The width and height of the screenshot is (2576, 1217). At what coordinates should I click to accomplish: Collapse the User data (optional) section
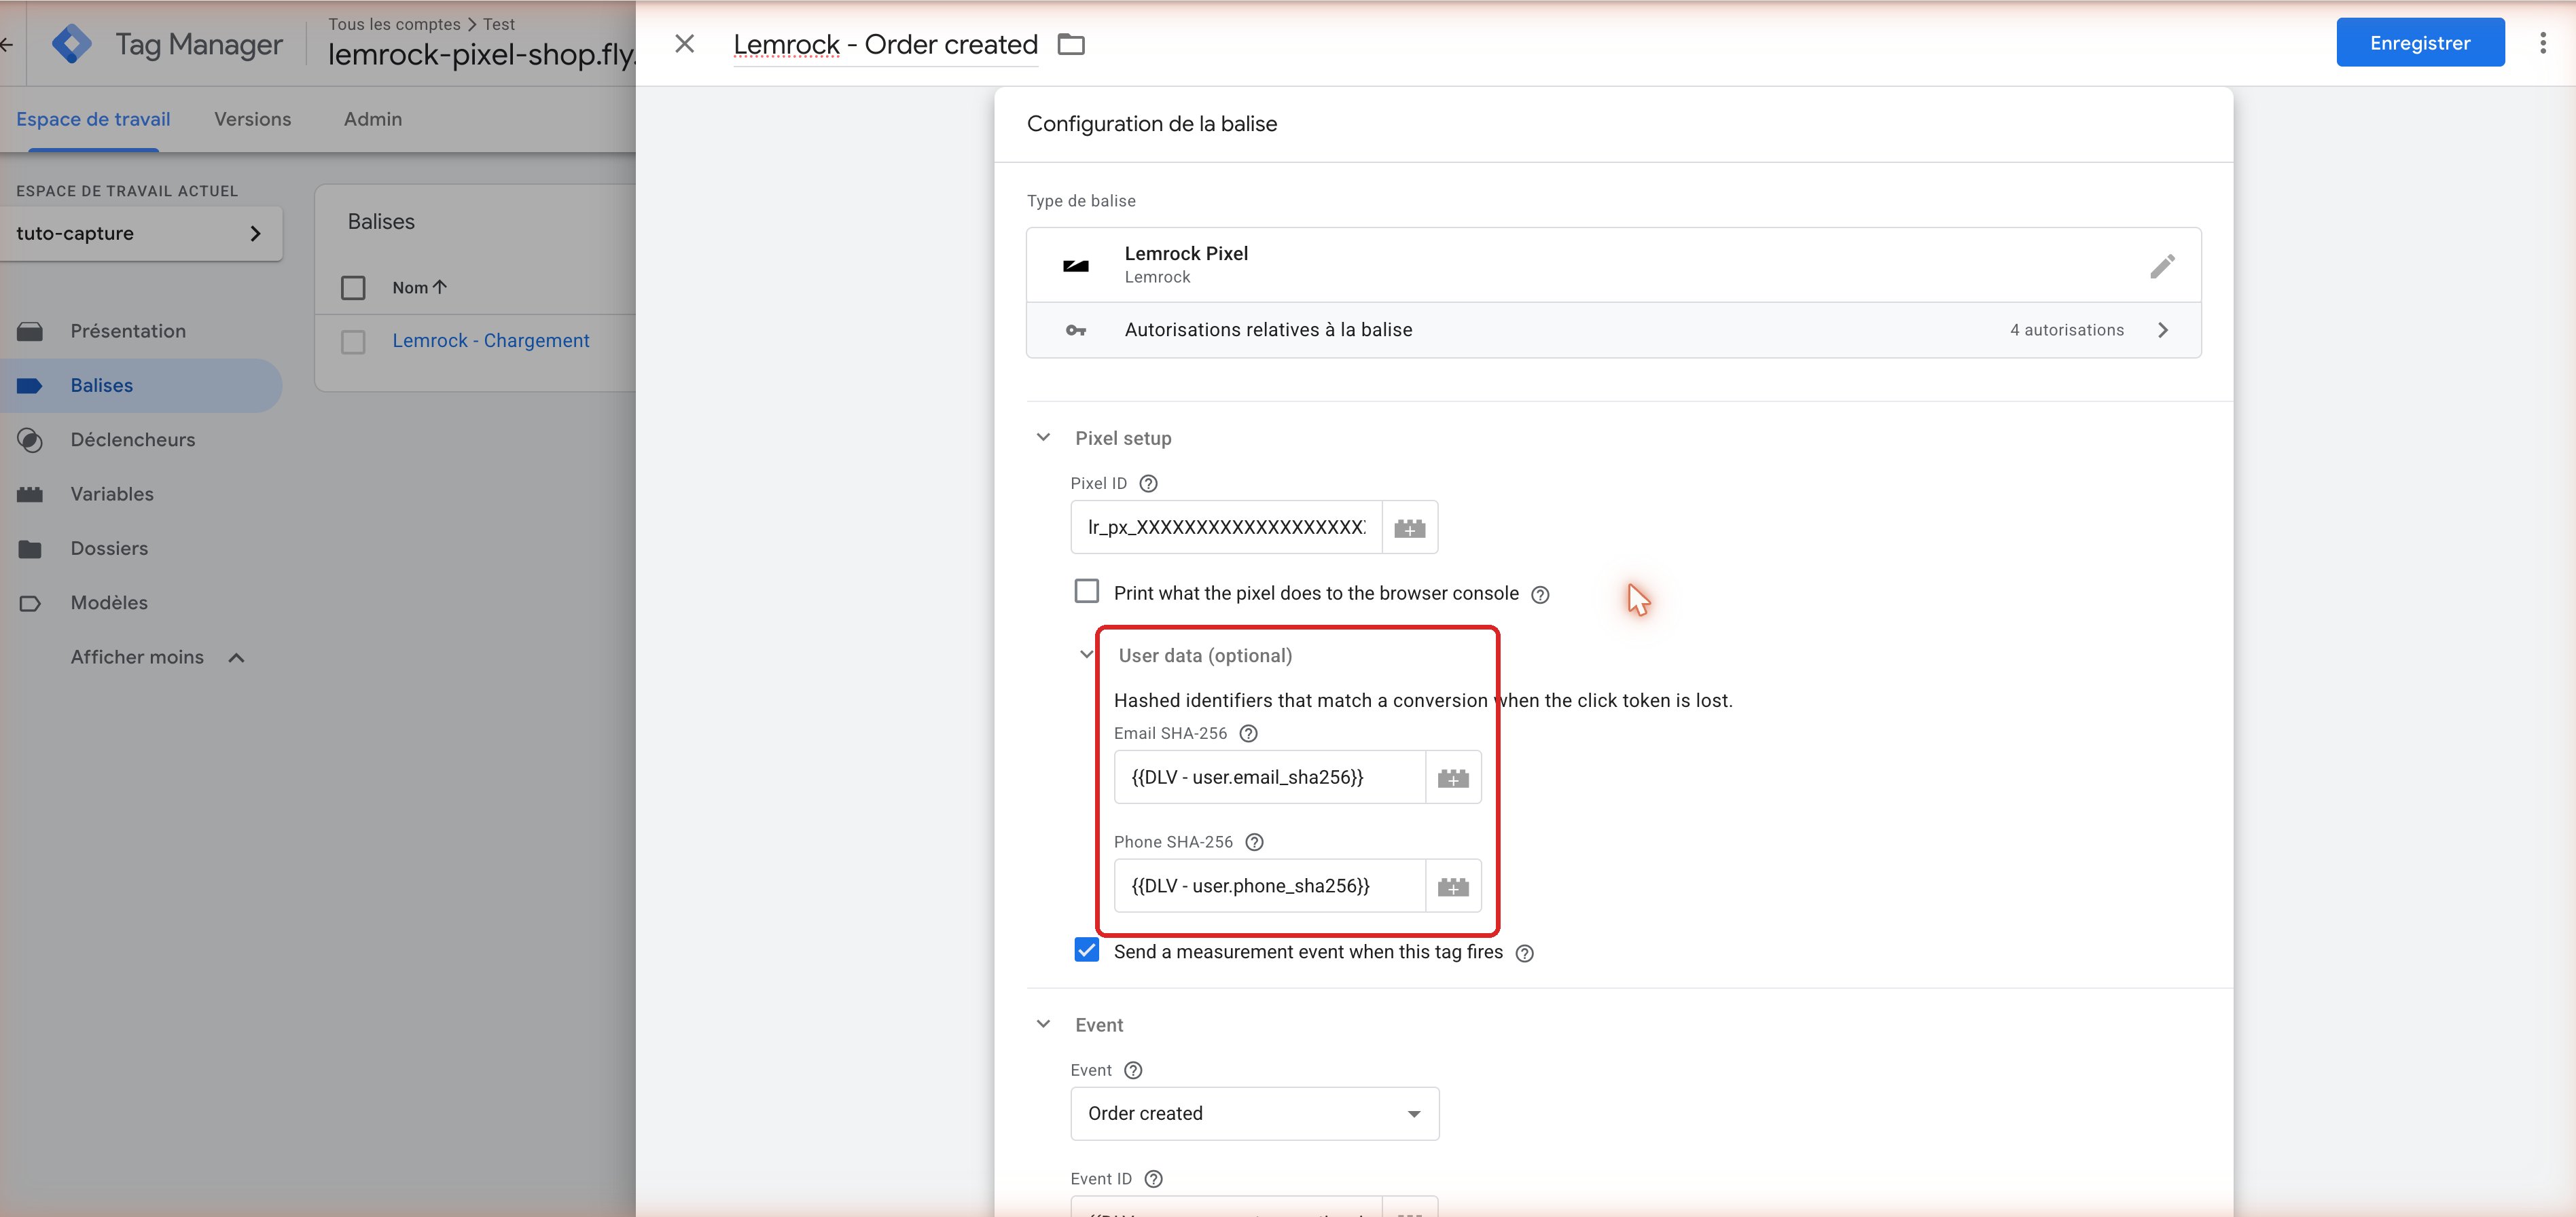pos(1086,655)
